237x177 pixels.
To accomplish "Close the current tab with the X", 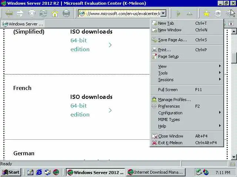I will (231, 24).
